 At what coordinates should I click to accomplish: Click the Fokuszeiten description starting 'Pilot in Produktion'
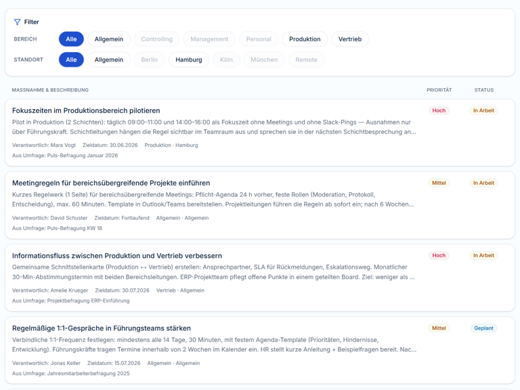214,127
